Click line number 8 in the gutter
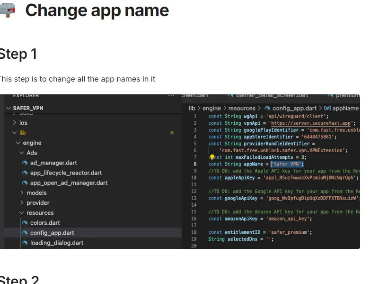The width and height of the screenshot is (370, 284). pyautogui.click(x=195, y=164)
